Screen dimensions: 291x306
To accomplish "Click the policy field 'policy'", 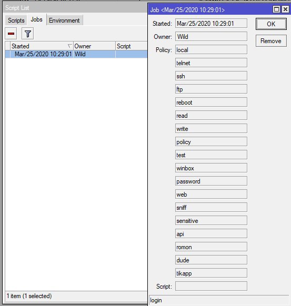I will [211, 141].
